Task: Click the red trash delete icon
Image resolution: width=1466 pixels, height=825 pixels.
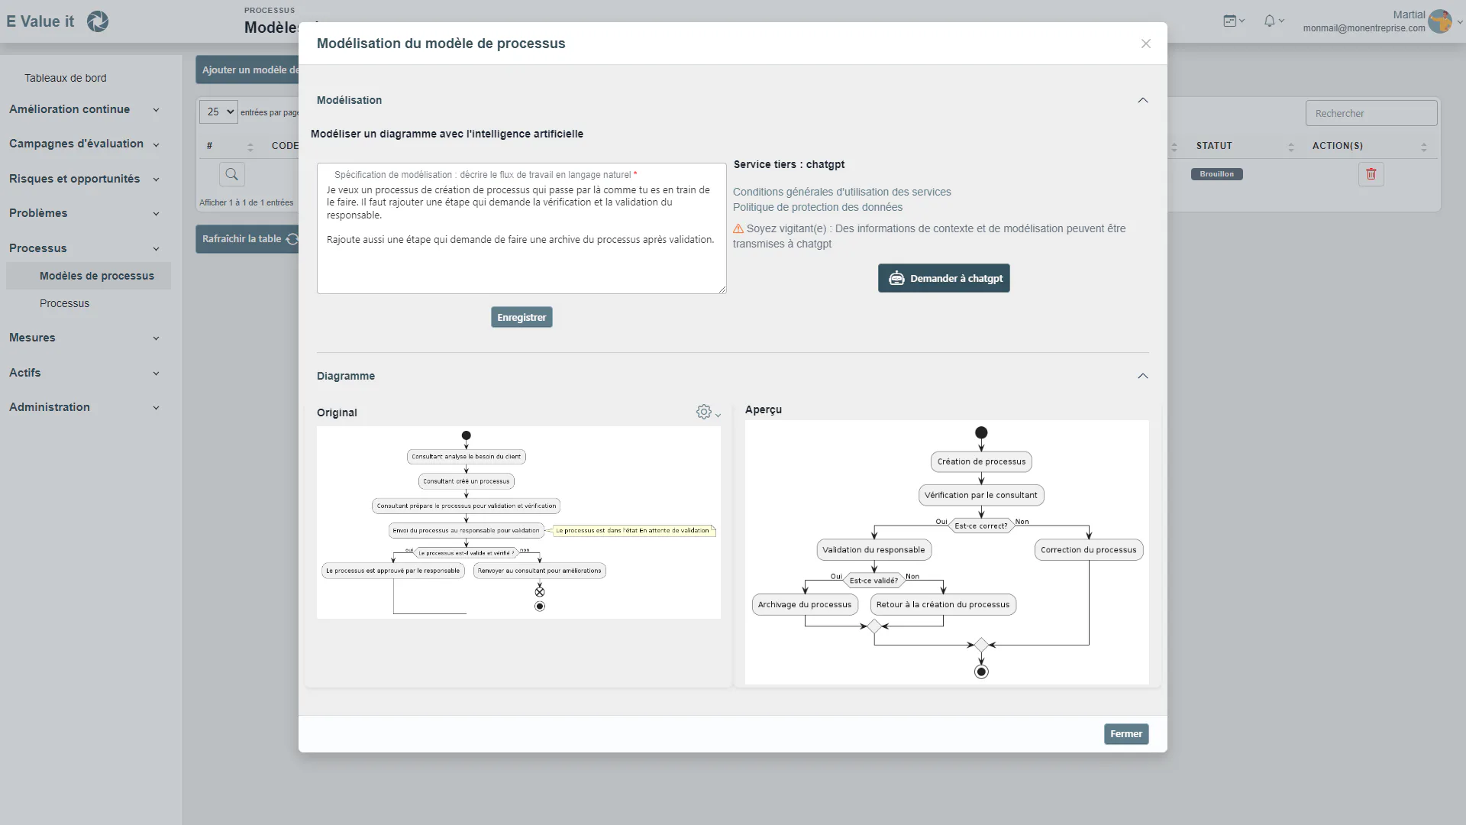Action: point(1371,174)
